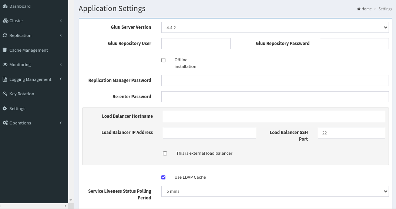Focus the Replication Manager Password field
This screenshot has width=396, height=209.
point(275,80)
